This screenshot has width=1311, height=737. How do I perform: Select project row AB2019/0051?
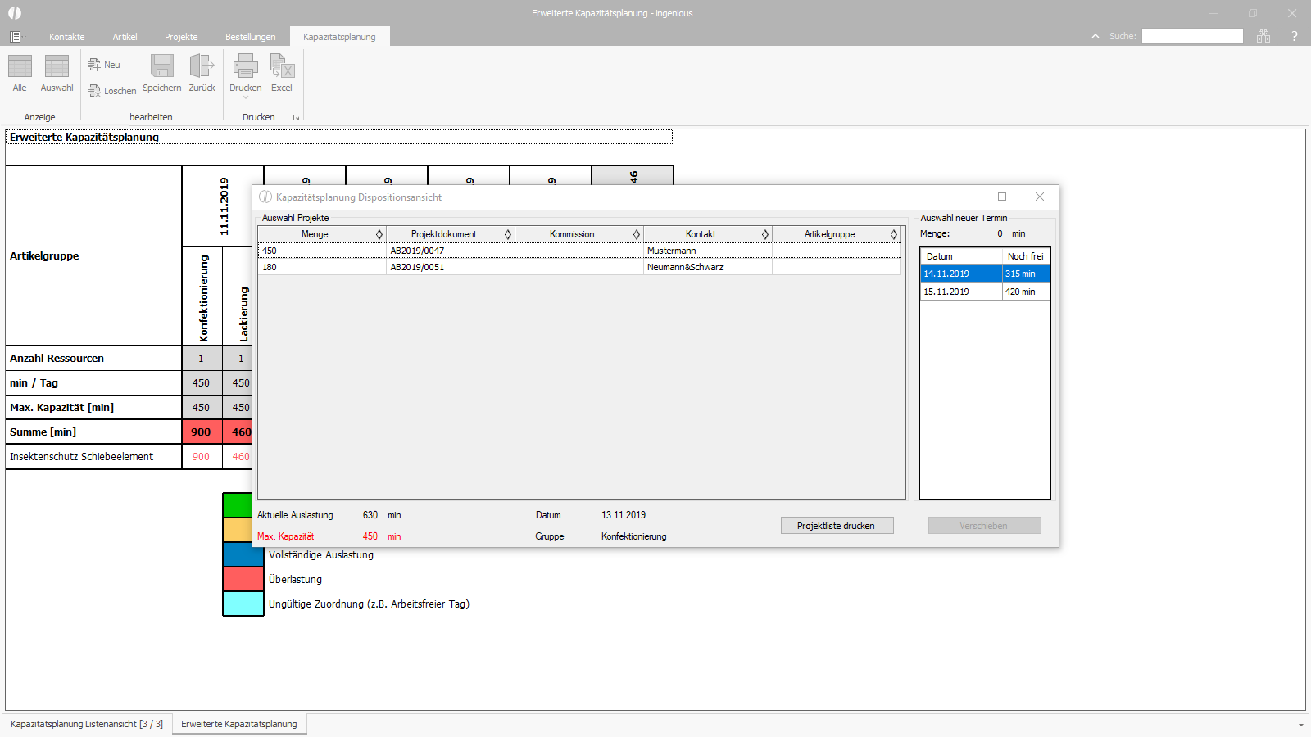[x=579, y=267]
